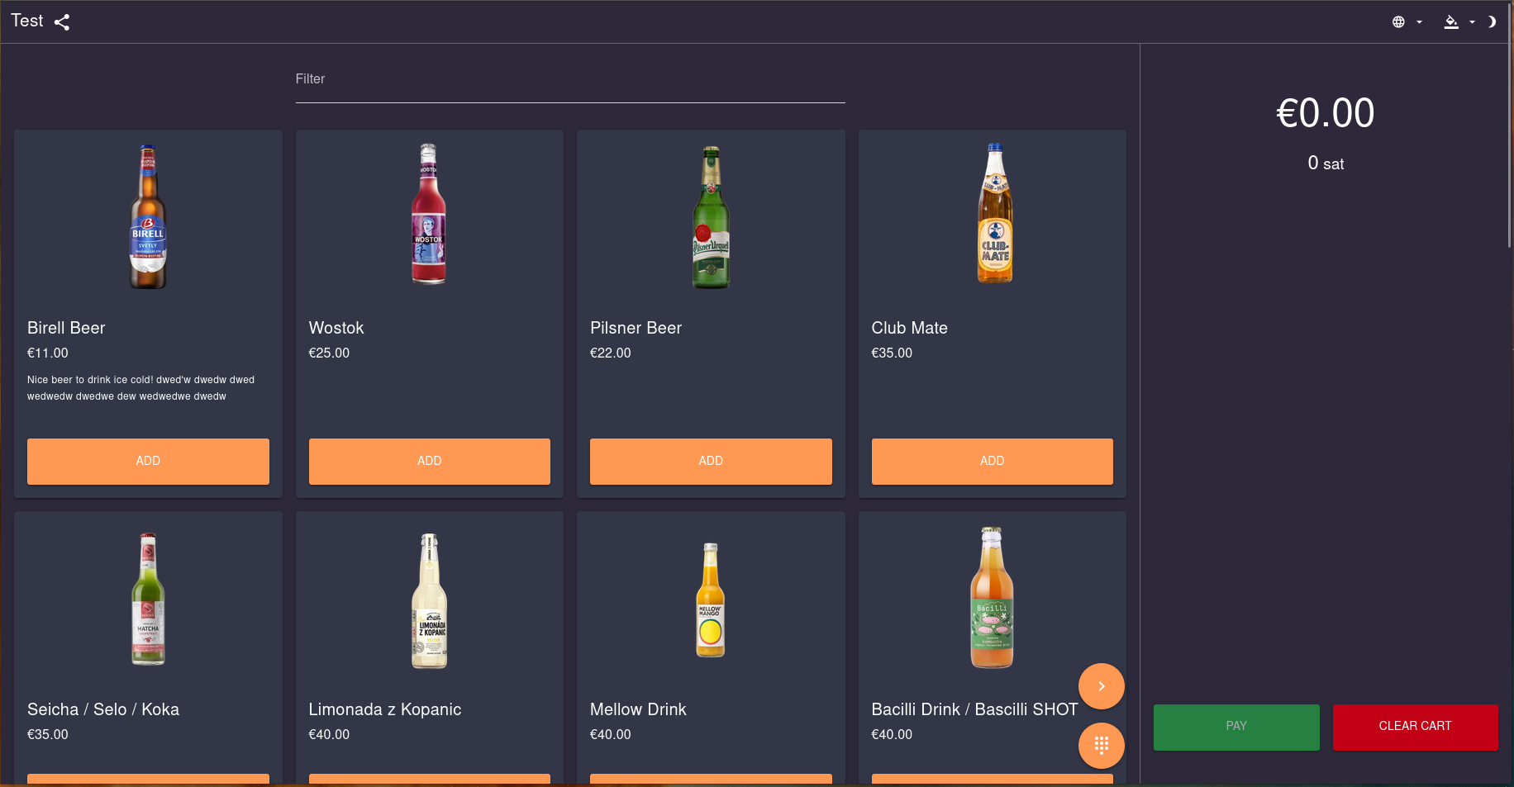Screen dimensions: 1514x787
Task: Click the share icon next to Test
Action: [x=62, y=22]
